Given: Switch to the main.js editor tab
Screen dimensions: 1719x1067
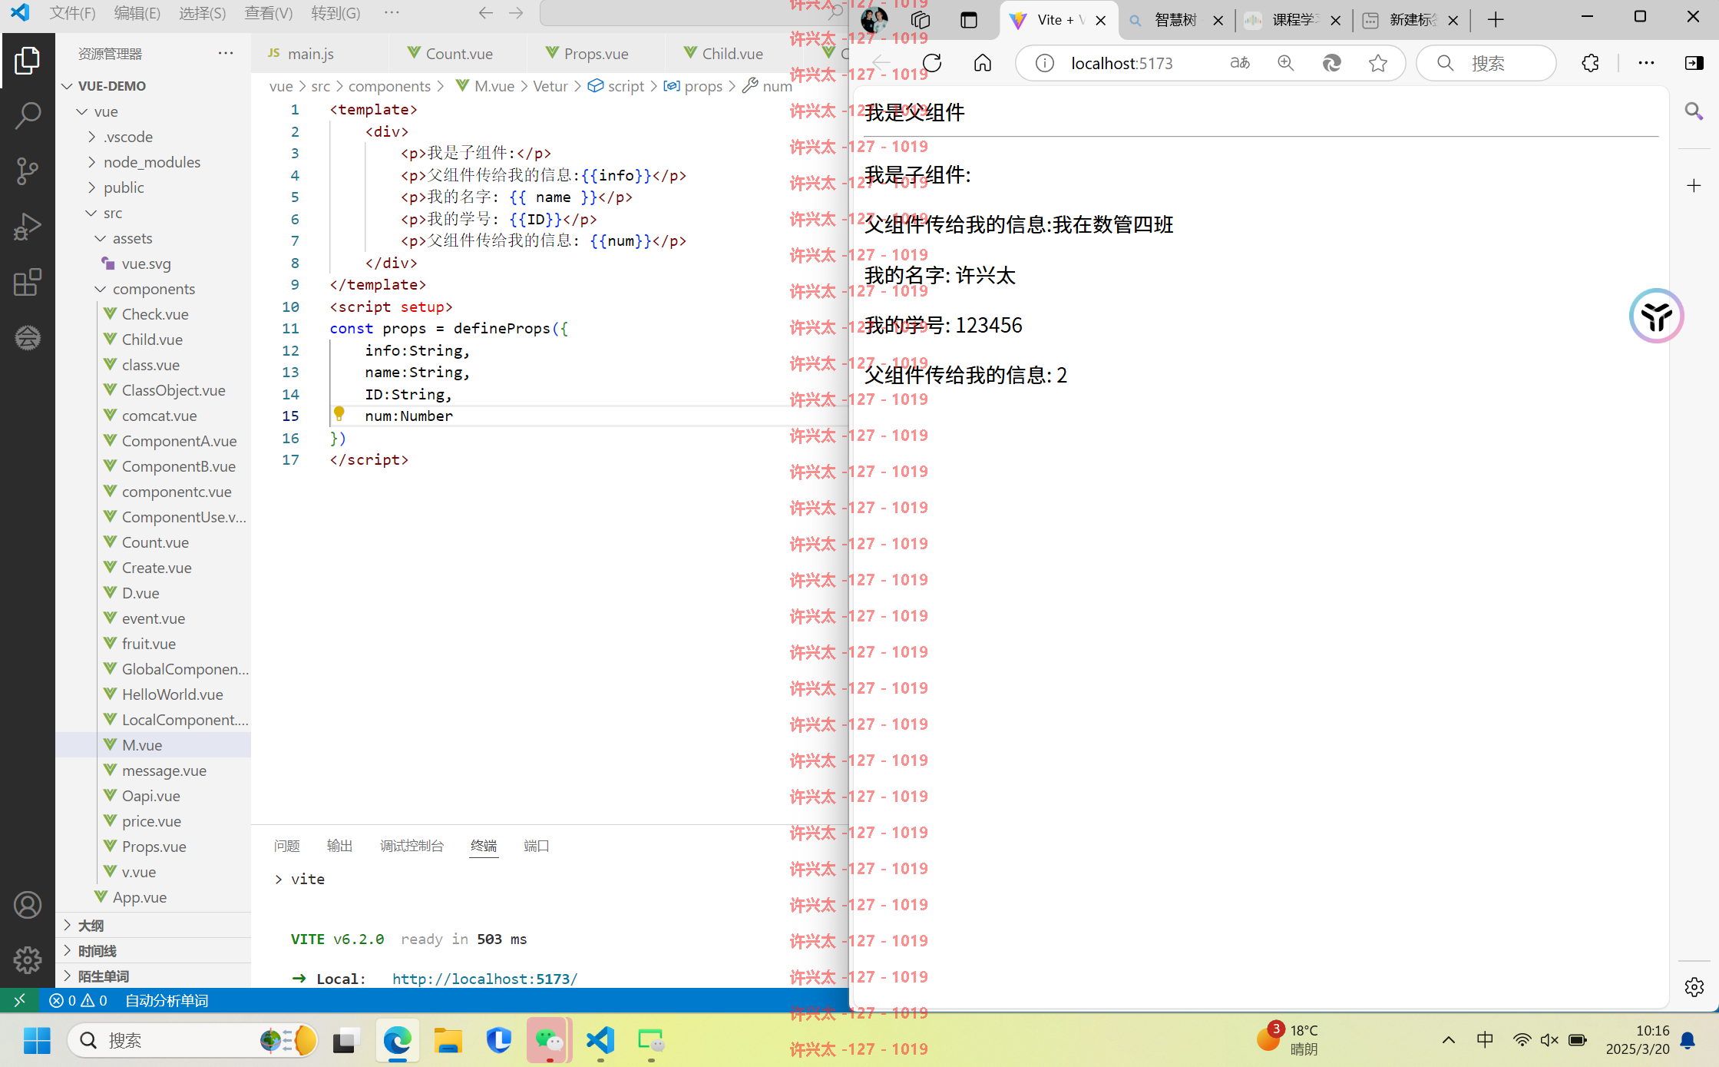Looking at the screenshot, I should click(x=311, y=54).
